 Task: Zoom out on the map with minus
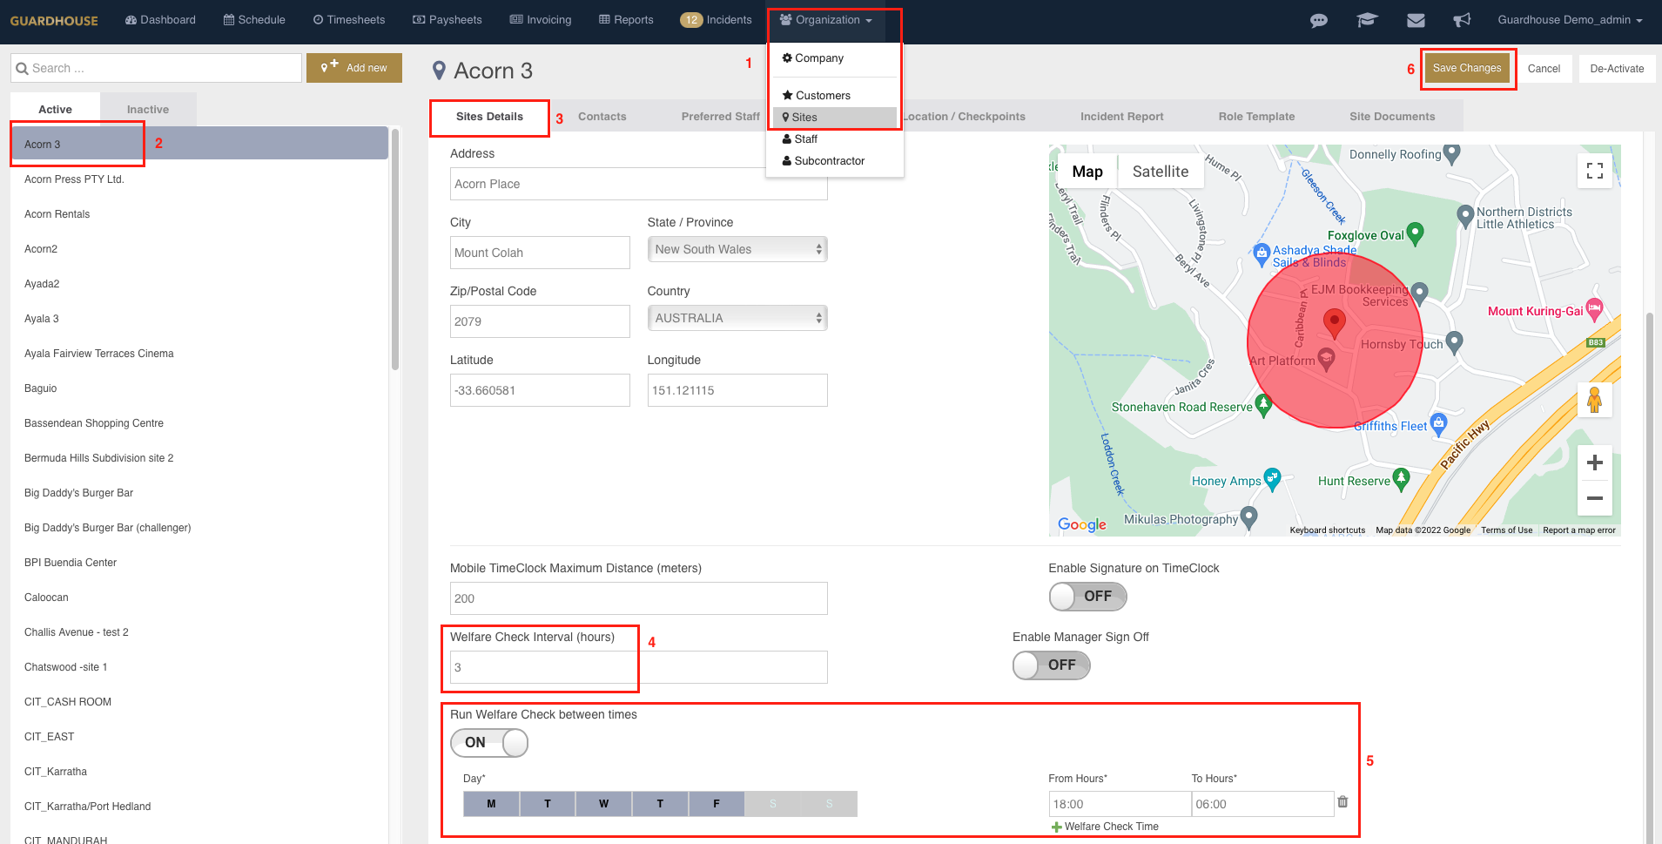pos(1595,498)
